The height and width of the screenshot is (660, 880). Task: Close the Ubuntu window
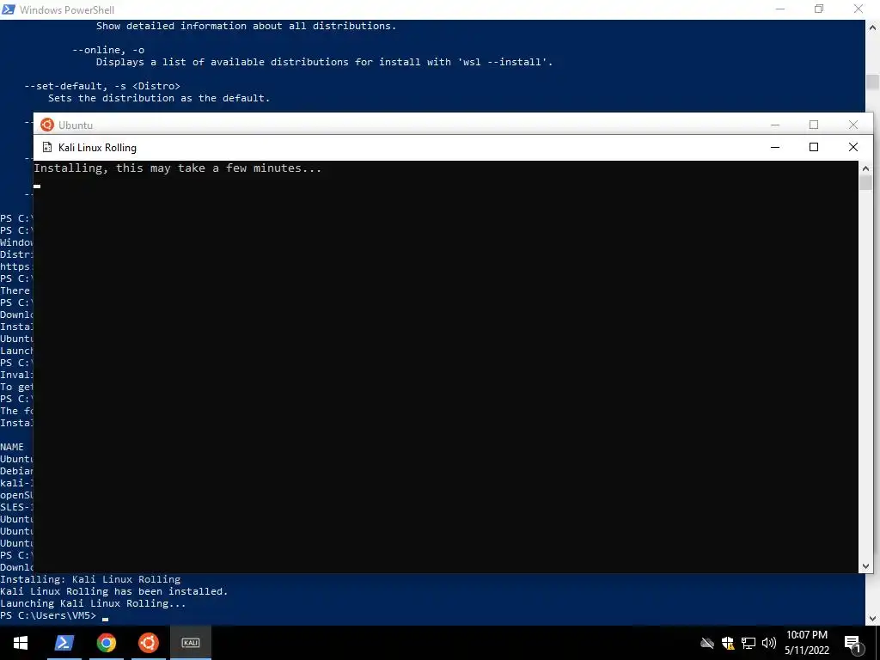[853, 125]
